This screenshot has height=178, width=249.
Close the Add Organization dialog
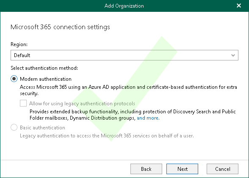[239, 5]
